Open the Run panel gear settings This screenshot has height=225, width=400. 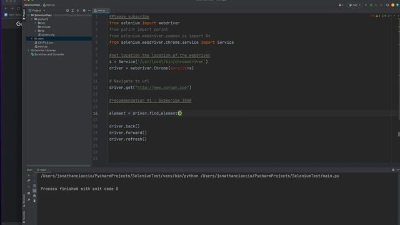pyautogui.click(x=393, y=169)
